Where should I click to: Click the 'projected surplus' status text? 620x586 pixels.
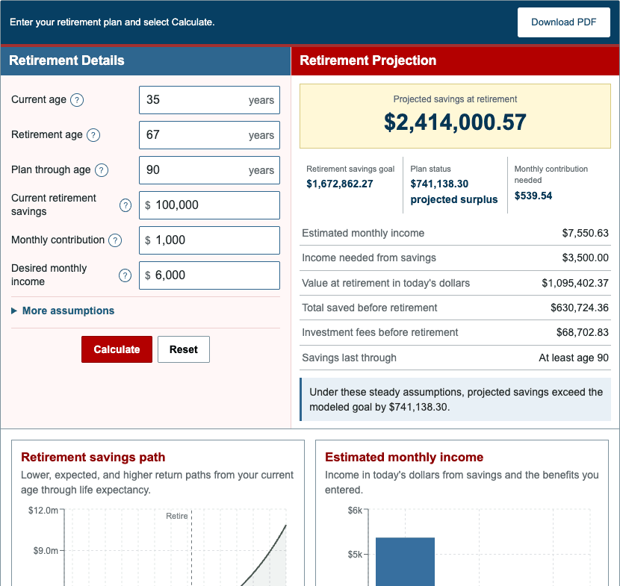click(454, 199)
